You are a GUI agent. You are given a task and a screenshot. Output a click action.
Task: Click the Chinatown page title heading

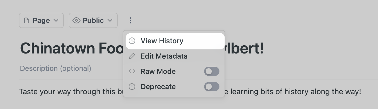[72, 48]
